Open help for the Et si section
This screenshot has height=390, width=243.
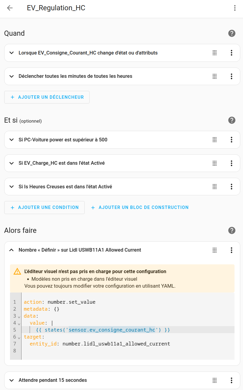[x=232, y=120]
